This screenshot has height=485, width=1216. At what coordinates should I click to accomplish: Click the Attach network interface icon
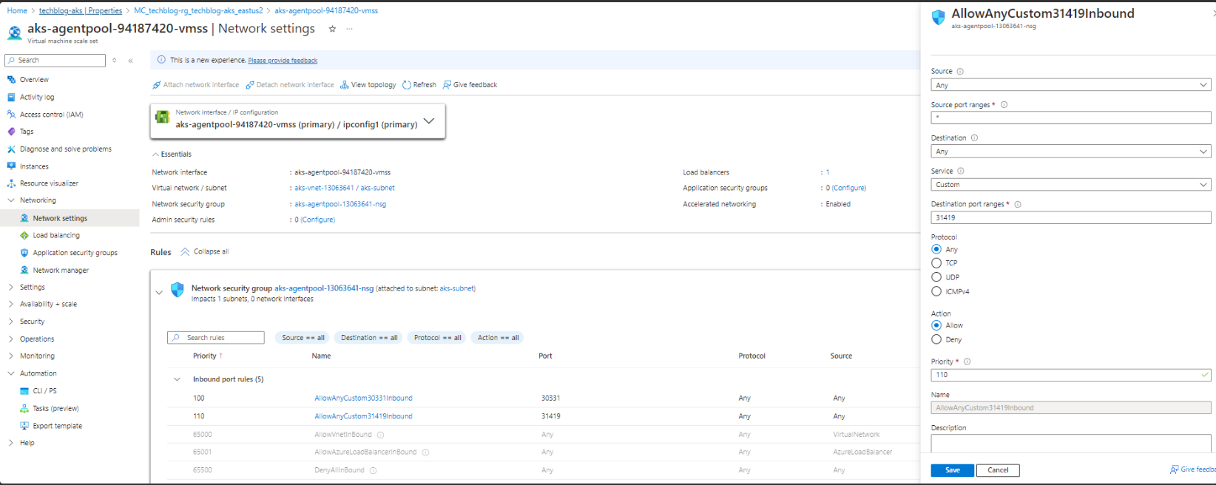(157, 85)
